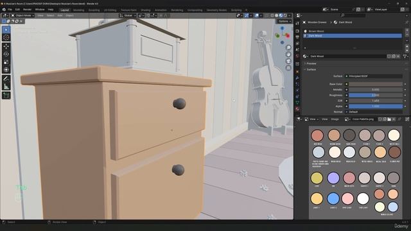Screen dimensions: 411x231
Task: Toggle fake user for Dark Wood material
Action: tap(389, 56)
